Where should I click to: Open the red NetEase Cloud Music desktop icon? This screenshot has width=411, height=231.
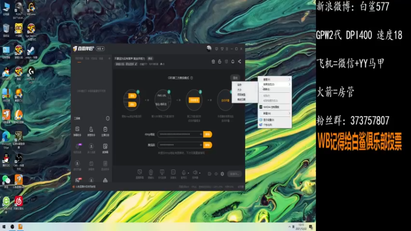coord(18,203)
